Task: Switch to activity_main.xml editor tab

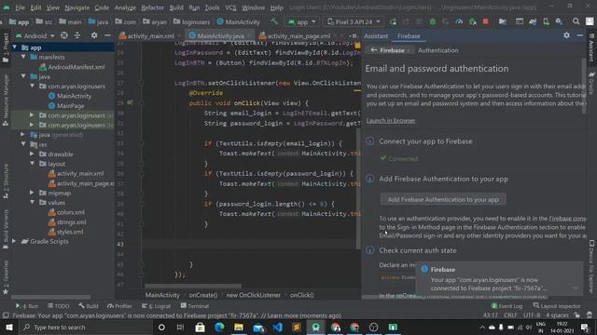Action: tap(146, 35)
